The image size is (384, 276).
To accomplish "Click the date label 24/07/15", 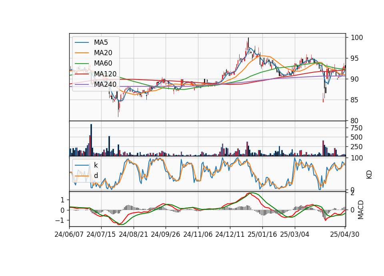I will click(x=101, y=234).
